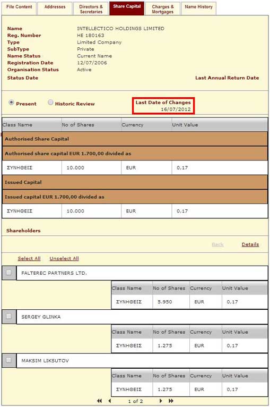
Task: Click Unselect All shareholders link
Action: click(64, 259)
